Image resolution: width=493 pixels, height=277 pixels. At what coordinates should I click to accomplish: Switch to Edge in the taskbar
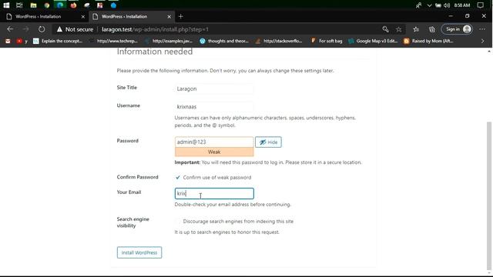[x=60, y=5]
